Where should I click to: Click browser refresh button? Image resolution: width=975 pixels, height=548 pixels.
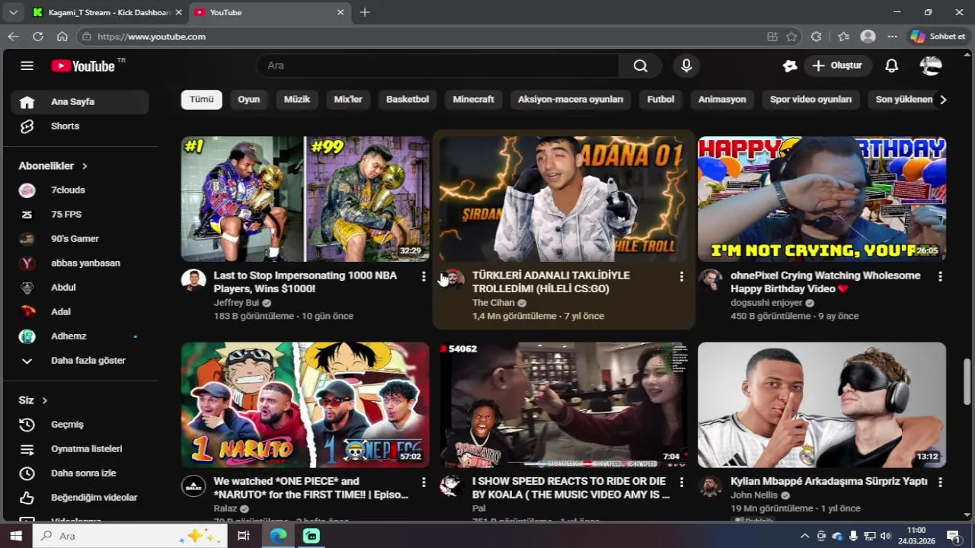37,36
